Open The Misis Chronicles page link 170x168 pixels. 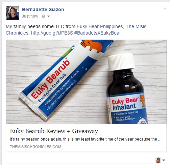[x=76, y=30]
